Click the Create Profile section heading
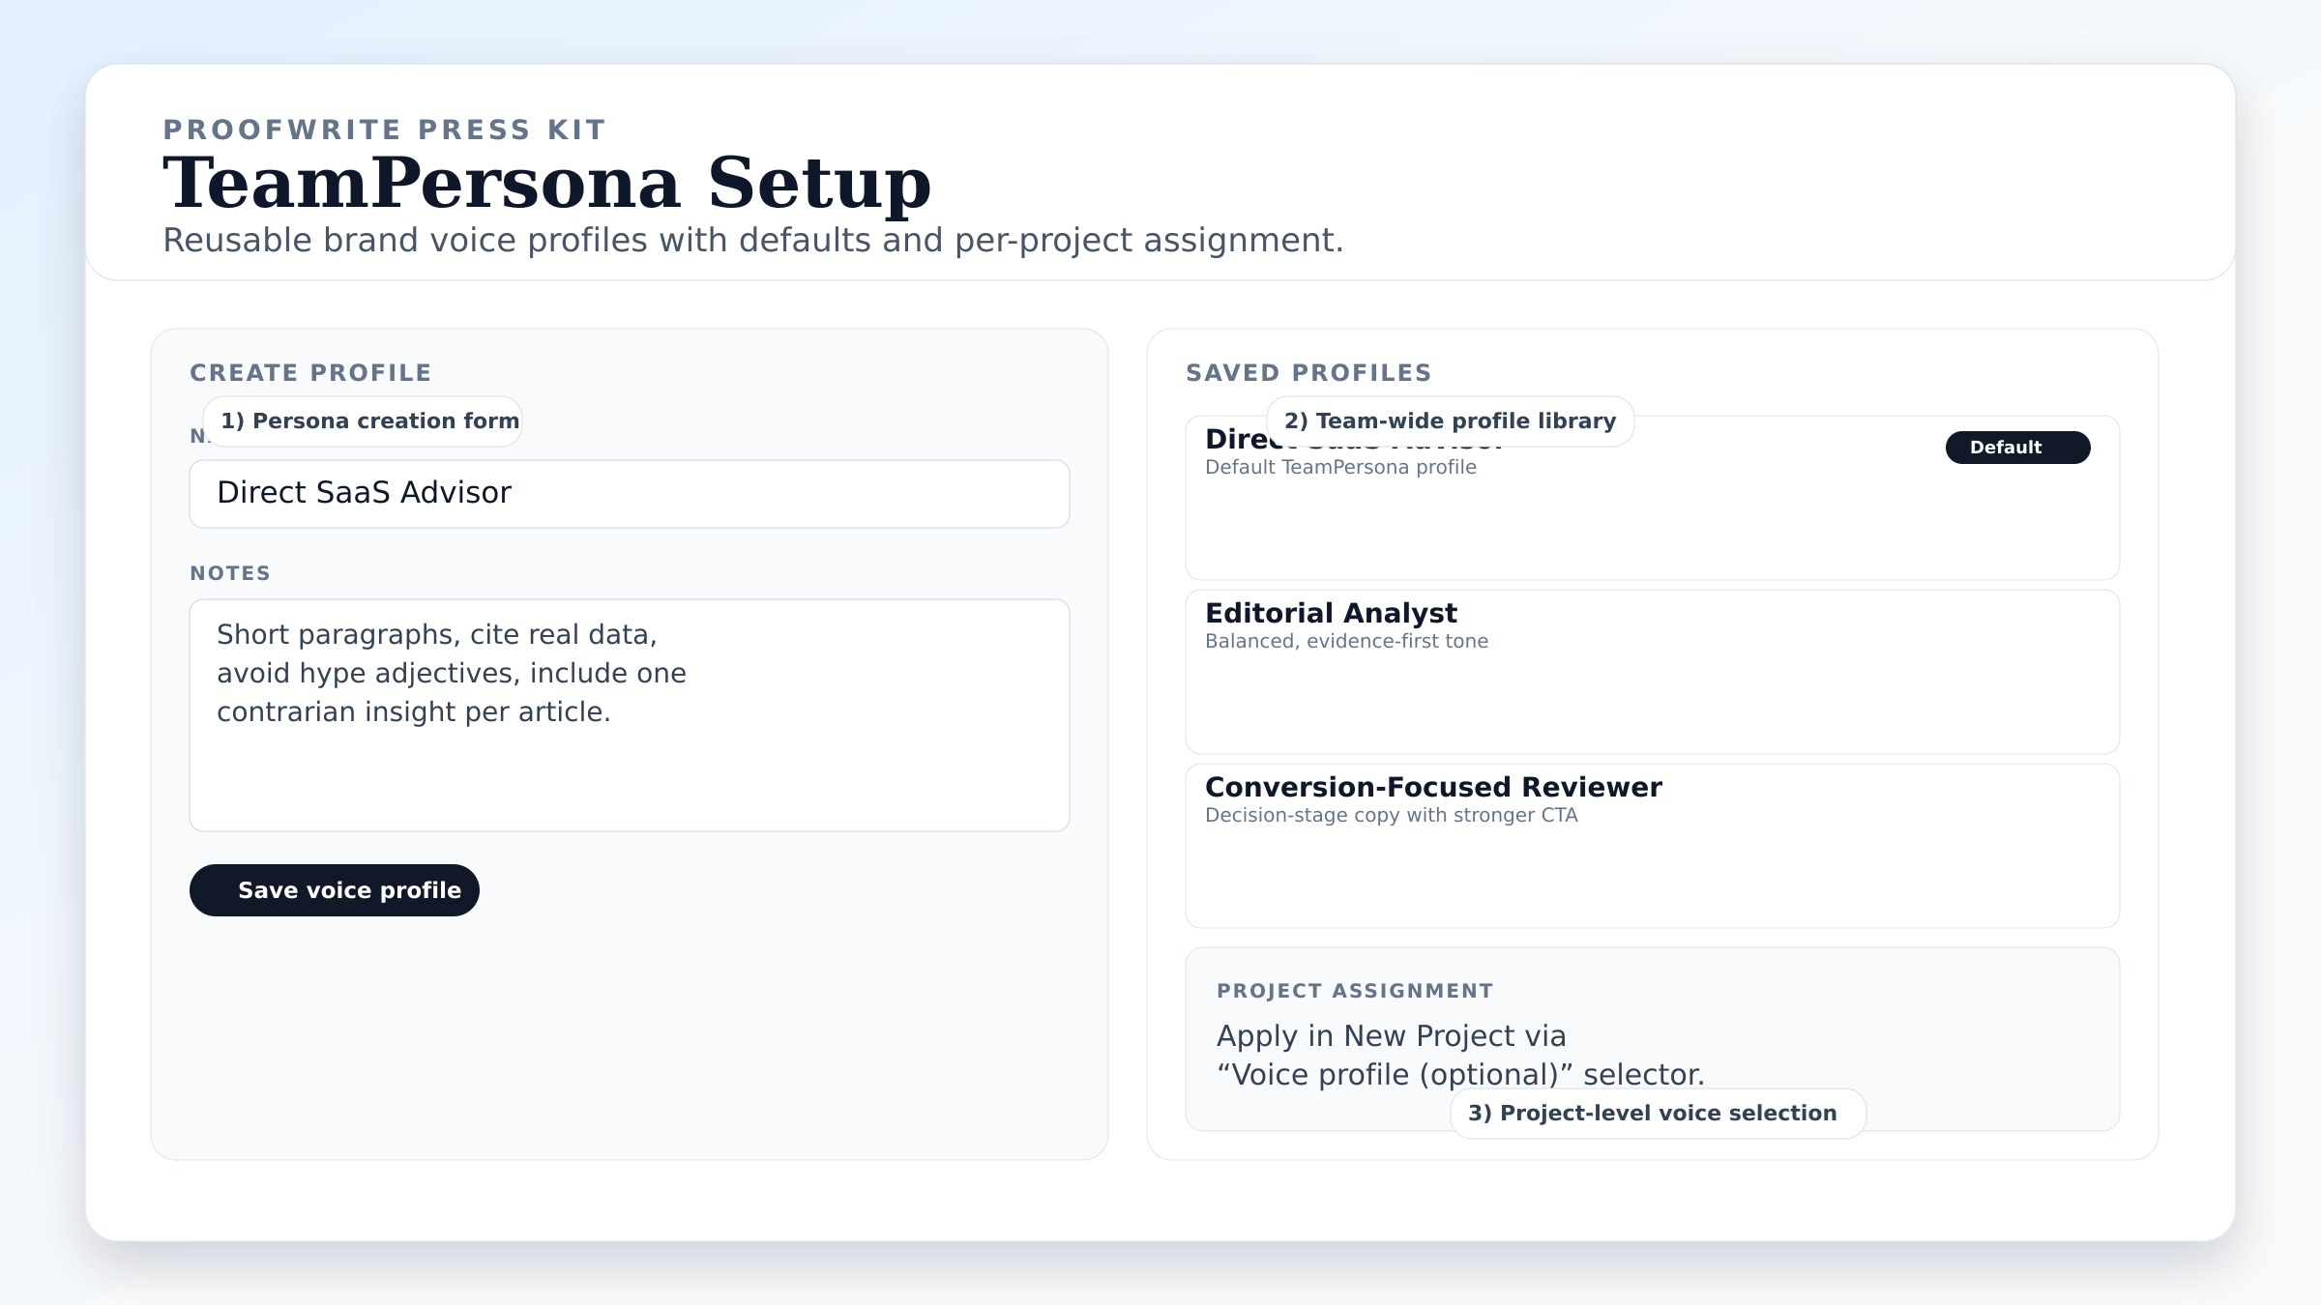This screenshot has height=1305, width=2321. click(x=310, y=373)
